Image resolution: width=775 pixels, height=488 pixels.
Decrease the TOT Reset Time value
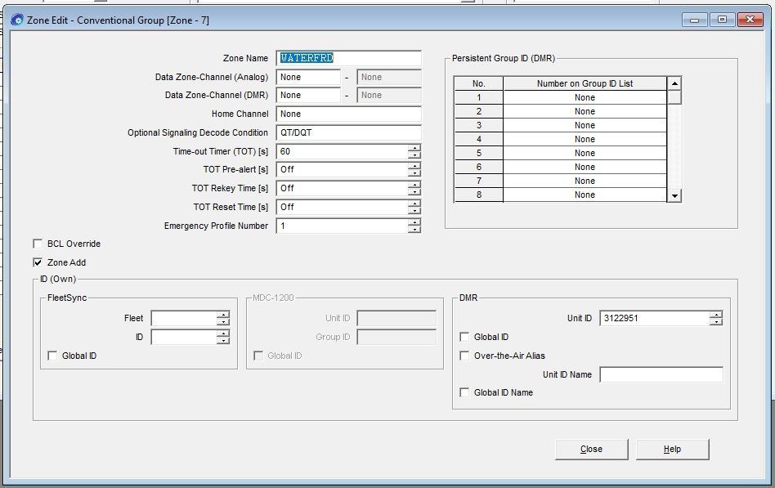pyautogui.click(x=414, y=211)
